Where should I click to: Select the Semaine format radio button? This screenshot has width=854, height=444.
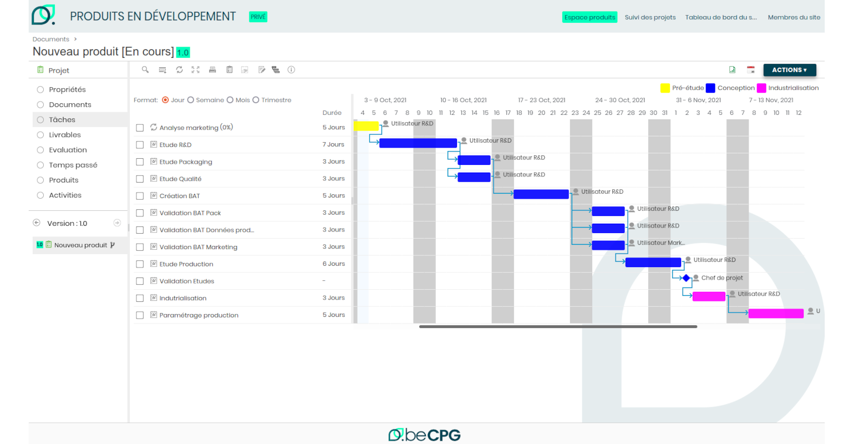191,100
